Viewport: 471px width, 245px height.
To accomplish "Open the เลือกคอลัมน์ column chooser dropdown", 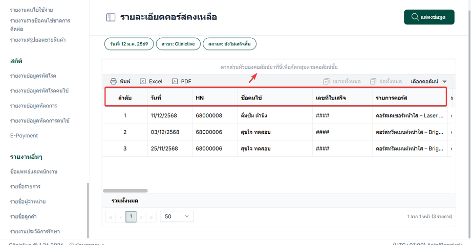I will 429,81.
